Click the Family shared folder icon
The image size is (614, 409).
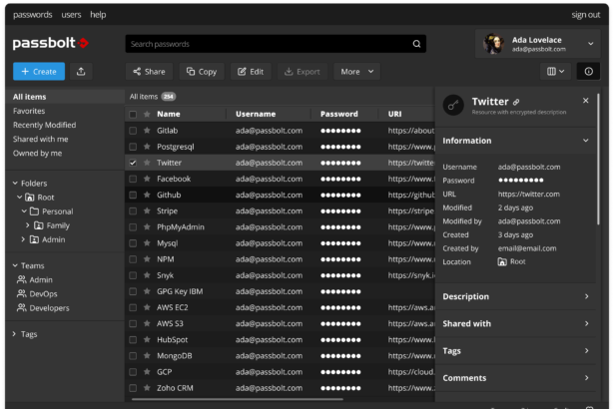pos(39,225)
